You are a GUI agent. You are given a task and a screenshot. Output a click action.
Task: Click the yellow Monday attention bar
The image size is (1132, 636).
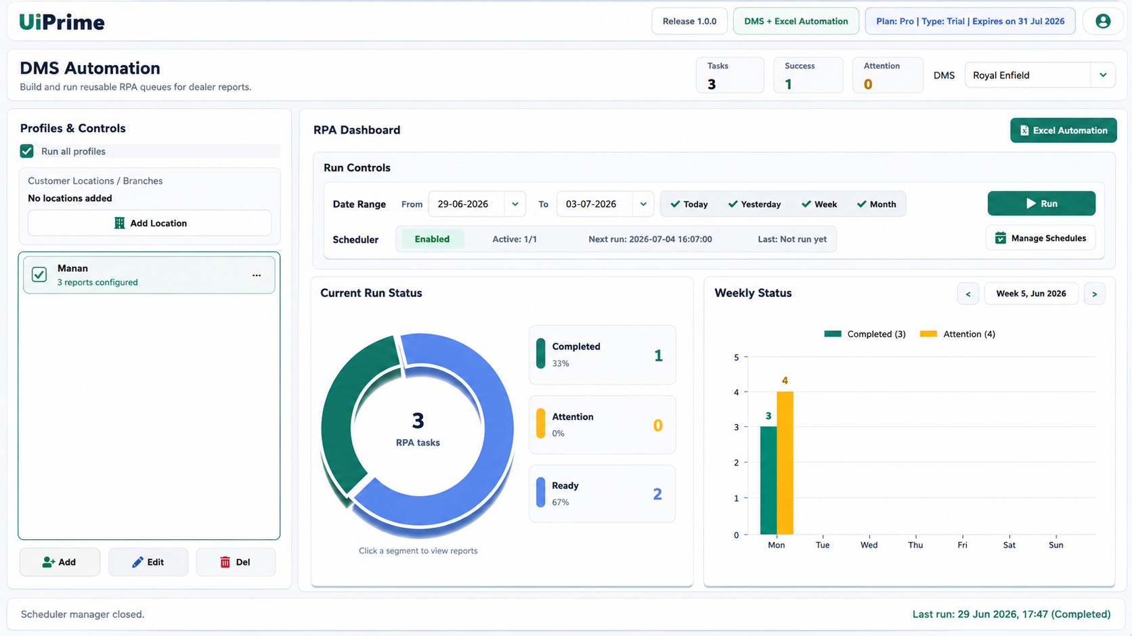[x=785, y=463]
